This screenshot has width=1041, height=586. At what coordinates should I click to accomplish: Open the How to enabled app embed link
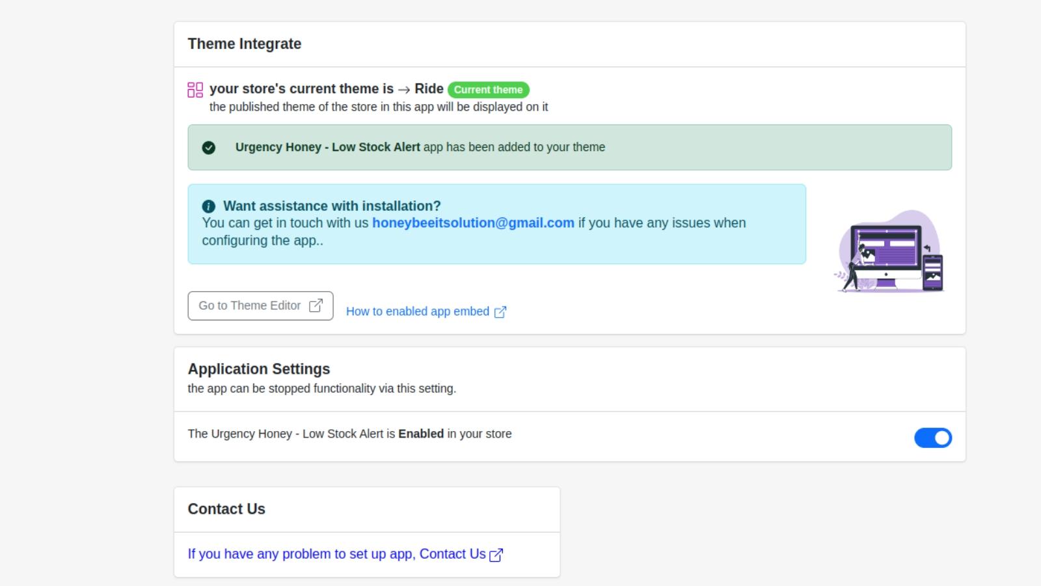pyautogui.click(x=426, y=311)
